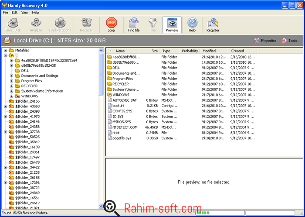305x217 pixels.
Task: Click the deleted-folder icon of $$folder_24398
Action: [11, 111]
